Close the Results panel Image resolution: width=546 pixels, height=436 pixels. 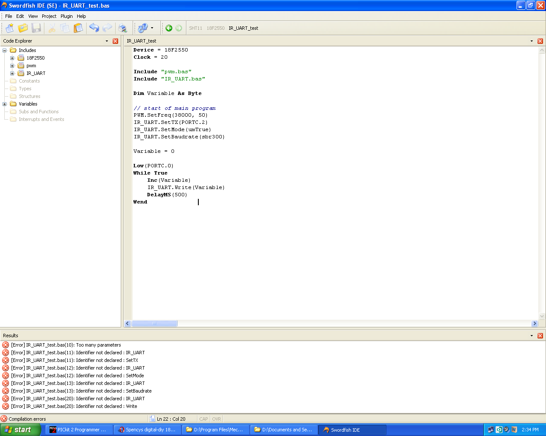point(540,336)
